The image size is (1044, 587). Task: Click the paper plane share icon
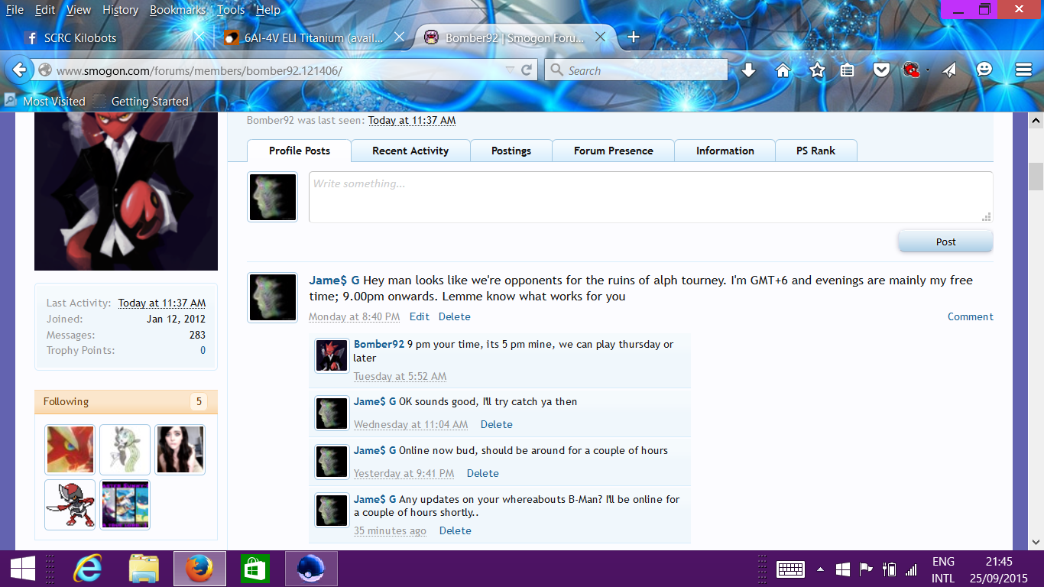pyautogui.click(x=949, y=70)
